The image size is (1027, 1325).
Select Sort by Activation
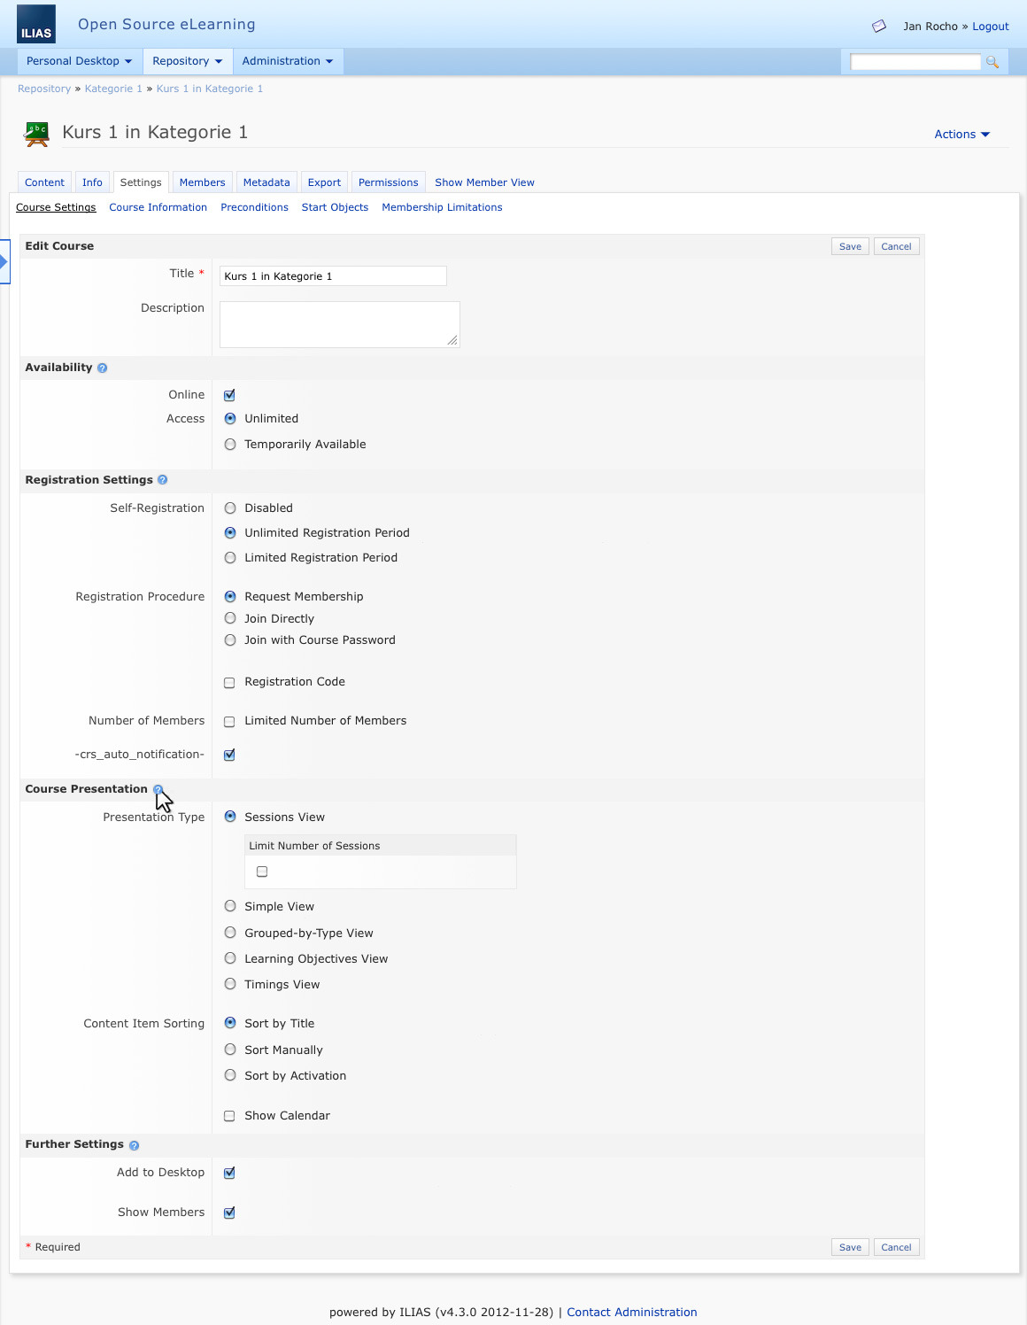230,1075
